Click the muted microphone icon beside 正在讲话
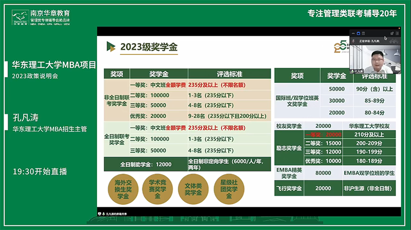This screenshot has width=411, height=230. pos(353,41)
